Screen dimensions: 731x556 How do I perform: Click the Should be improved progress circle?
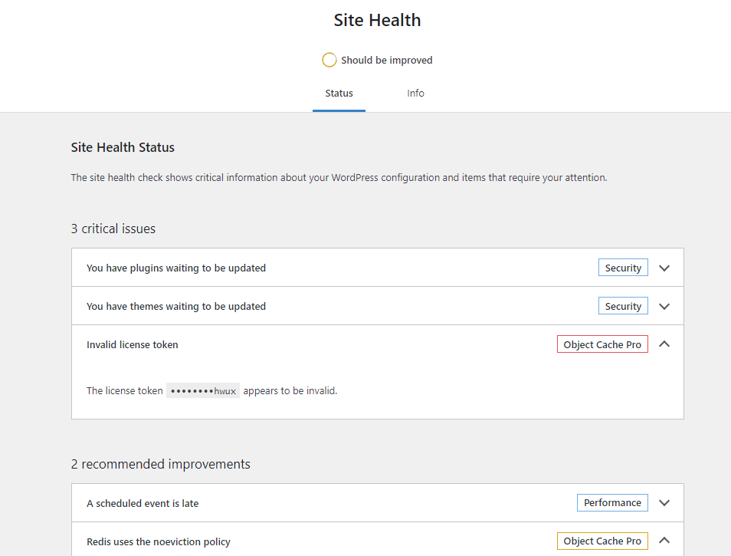coord(329,60)
